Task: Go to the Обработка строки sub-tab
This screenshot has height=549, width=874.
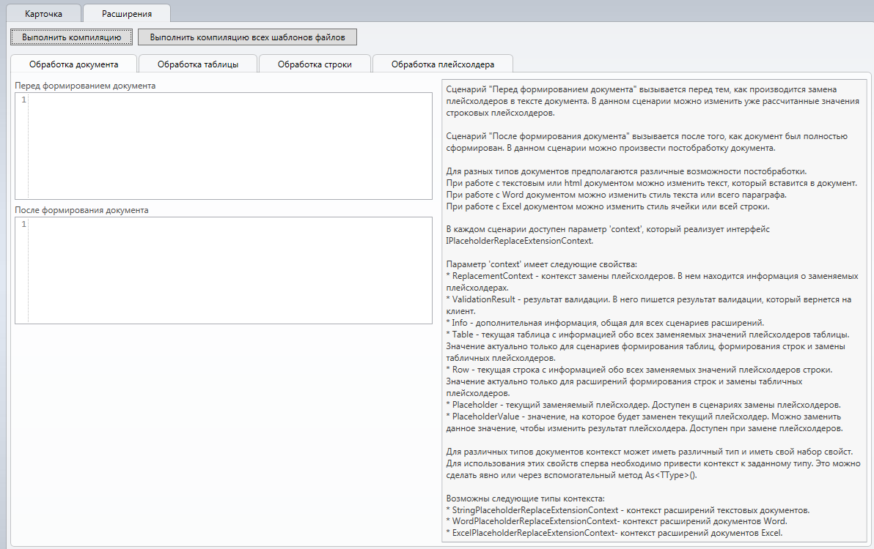Action: [315, 64]
